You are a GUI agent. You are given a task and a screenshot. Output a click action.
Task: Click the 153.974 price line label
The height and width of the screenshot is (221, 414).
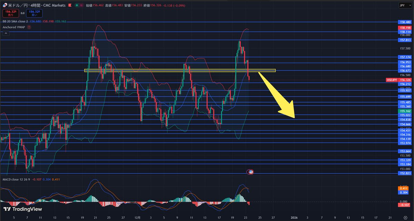pos(405,143)
